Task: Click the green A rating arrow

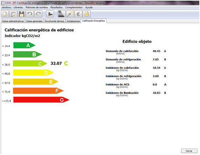Action: click(x=24, y=45)
